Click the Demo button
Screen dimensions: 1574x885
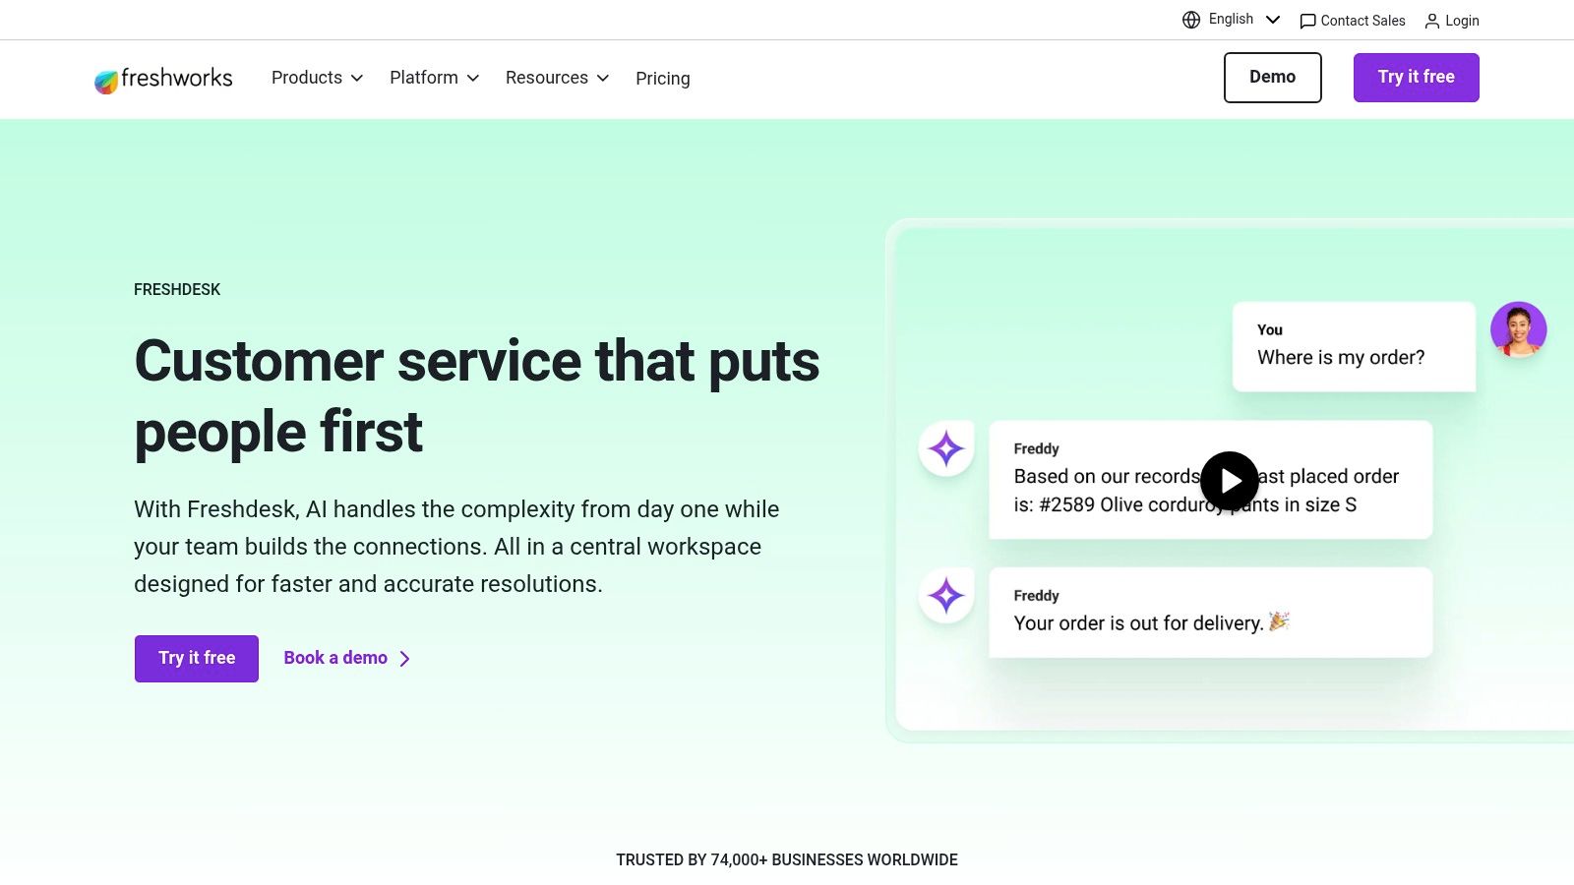(1272, 77)
